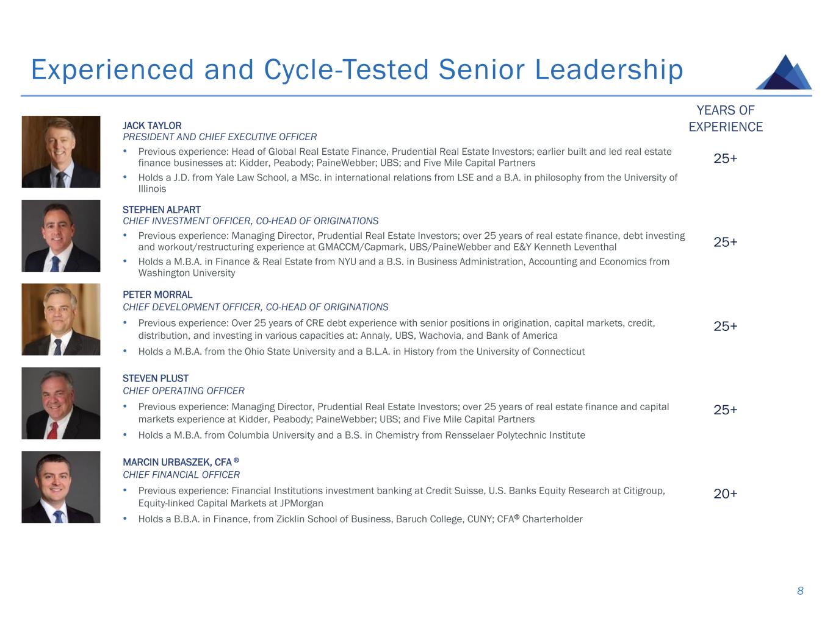Select the slide title heading text
Image resolution: width=833 pixels, height=624 pixels.
357,69
